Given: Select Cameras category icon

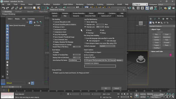Looking at the screenshot, I should pos(159,23).
